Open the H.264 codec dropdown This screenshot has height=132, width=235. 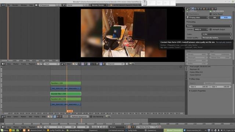pos(216,34)
